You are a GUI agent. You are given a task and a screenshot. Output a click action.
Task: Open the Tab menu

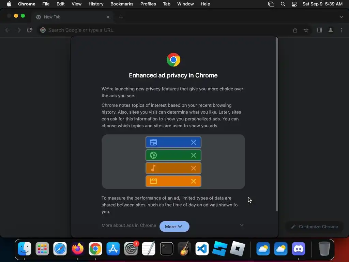click(166, 4)
